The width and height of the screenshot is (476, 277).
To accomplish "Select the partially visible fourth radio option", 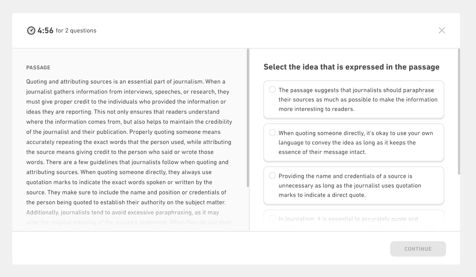I will pos(272,219).
